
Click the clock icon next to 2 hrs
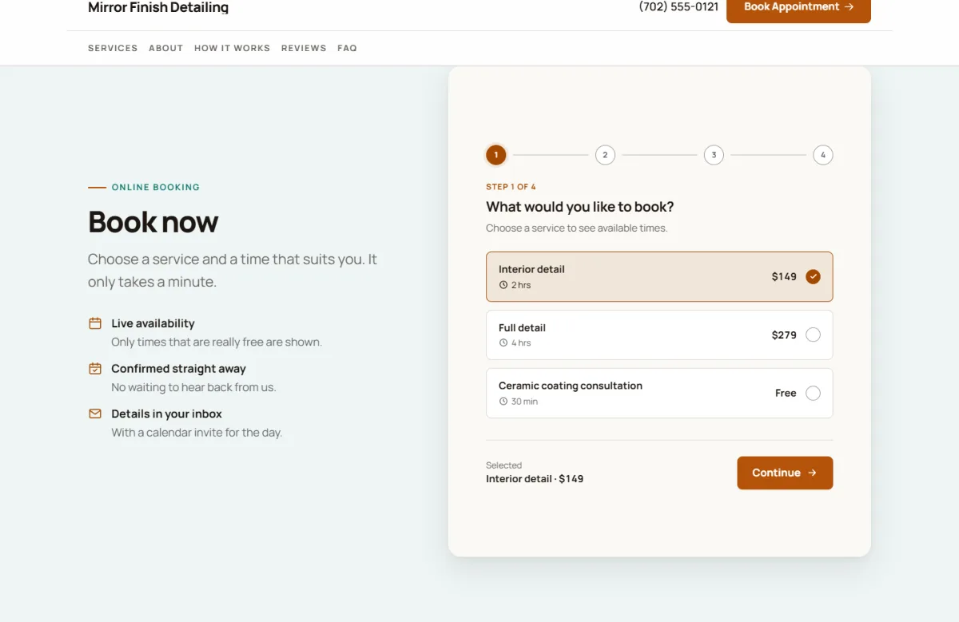pyautogui.click(x=503, y=285)
